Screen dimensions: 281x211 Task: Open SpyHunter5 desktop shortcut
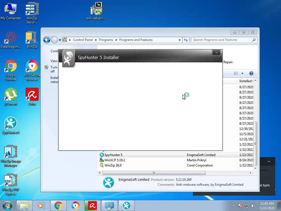tap(11, 126)
